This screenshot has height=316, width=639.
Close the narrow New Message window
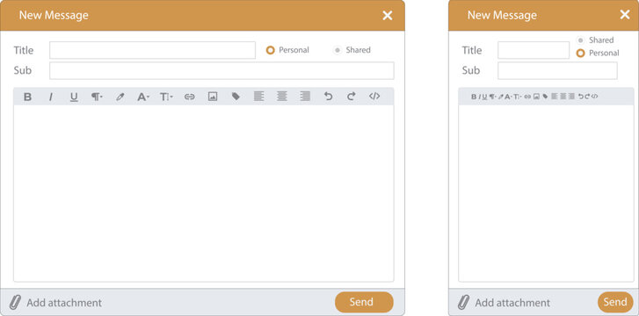point(625,15)
